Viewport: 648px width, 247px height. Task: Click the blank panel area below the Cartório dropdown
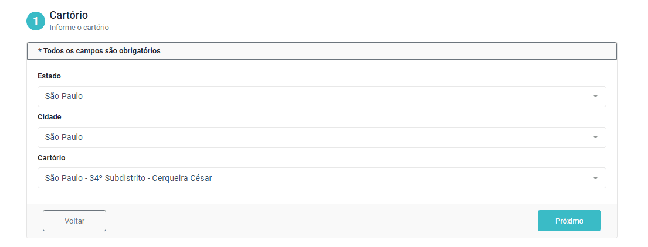pos(321,196)
